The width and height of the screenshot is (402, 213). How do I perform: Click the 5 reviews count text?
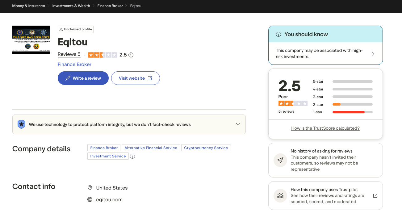click(287, 111)
